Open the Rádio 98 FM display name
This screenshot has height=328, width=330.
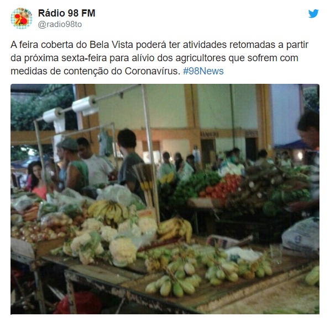point(66,13)
